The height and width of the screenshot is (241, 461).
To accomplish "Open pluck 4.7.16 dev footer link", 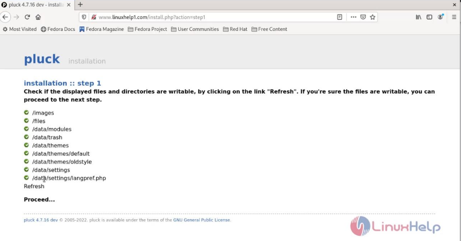I will (41, 220).
